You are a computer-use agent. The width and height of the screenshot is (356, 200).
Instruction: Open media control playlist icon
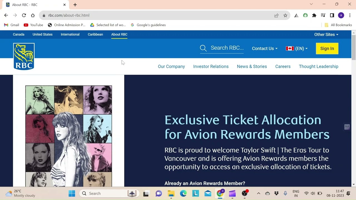click(x=323, y=15)
